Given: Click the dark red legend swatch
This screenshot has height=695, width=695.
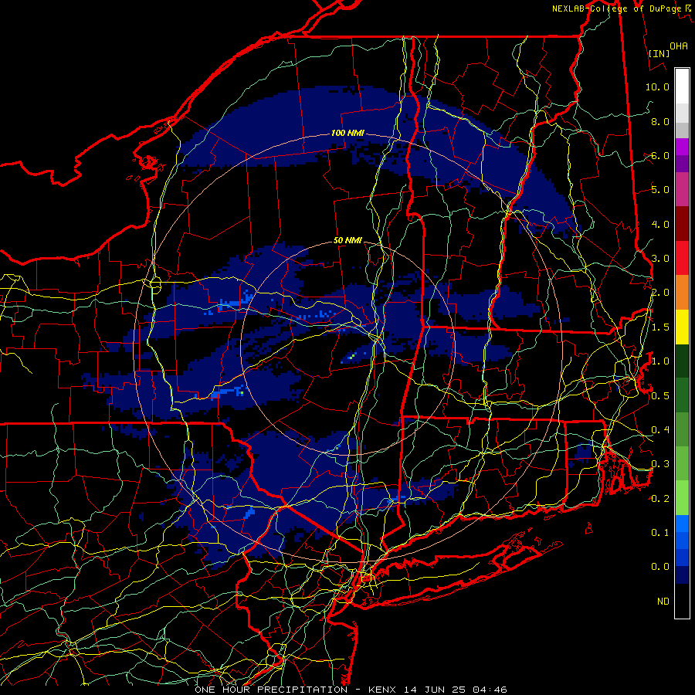Looking at the screenshot, I should 682,224.
